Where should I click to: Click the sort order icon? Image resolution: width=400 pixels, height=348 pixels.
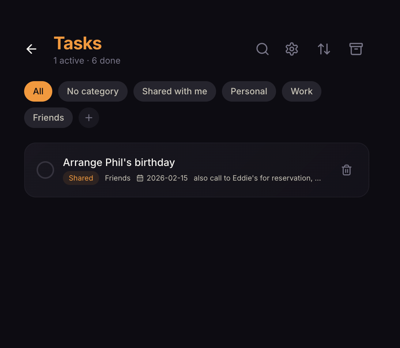click(324, 49)
